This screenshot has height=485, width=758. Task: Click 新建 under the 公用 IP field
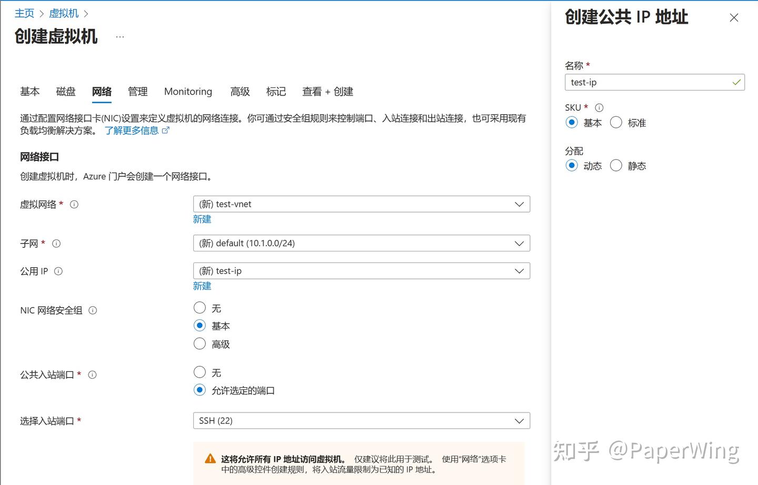coord(202,286)
